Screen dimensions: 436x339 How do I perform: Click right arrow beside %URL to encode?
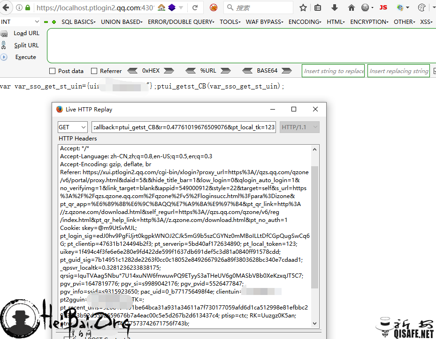tap(225, 71)
